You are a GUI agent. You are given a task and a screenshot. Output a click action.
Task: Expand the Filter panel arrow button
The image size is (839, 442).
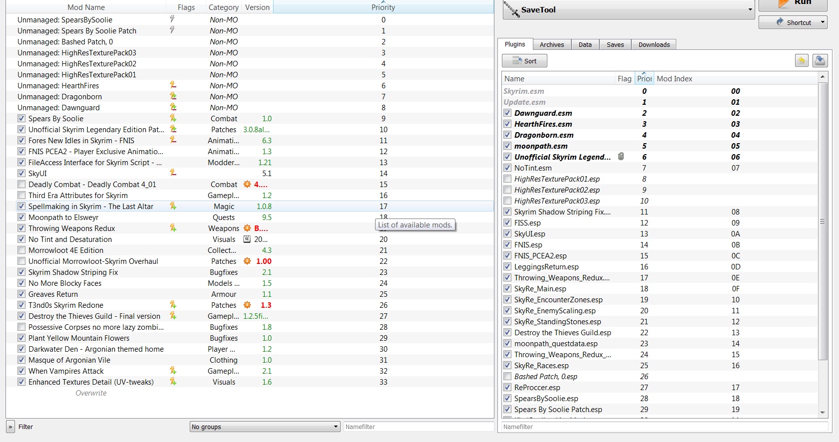tap(10, 427)
